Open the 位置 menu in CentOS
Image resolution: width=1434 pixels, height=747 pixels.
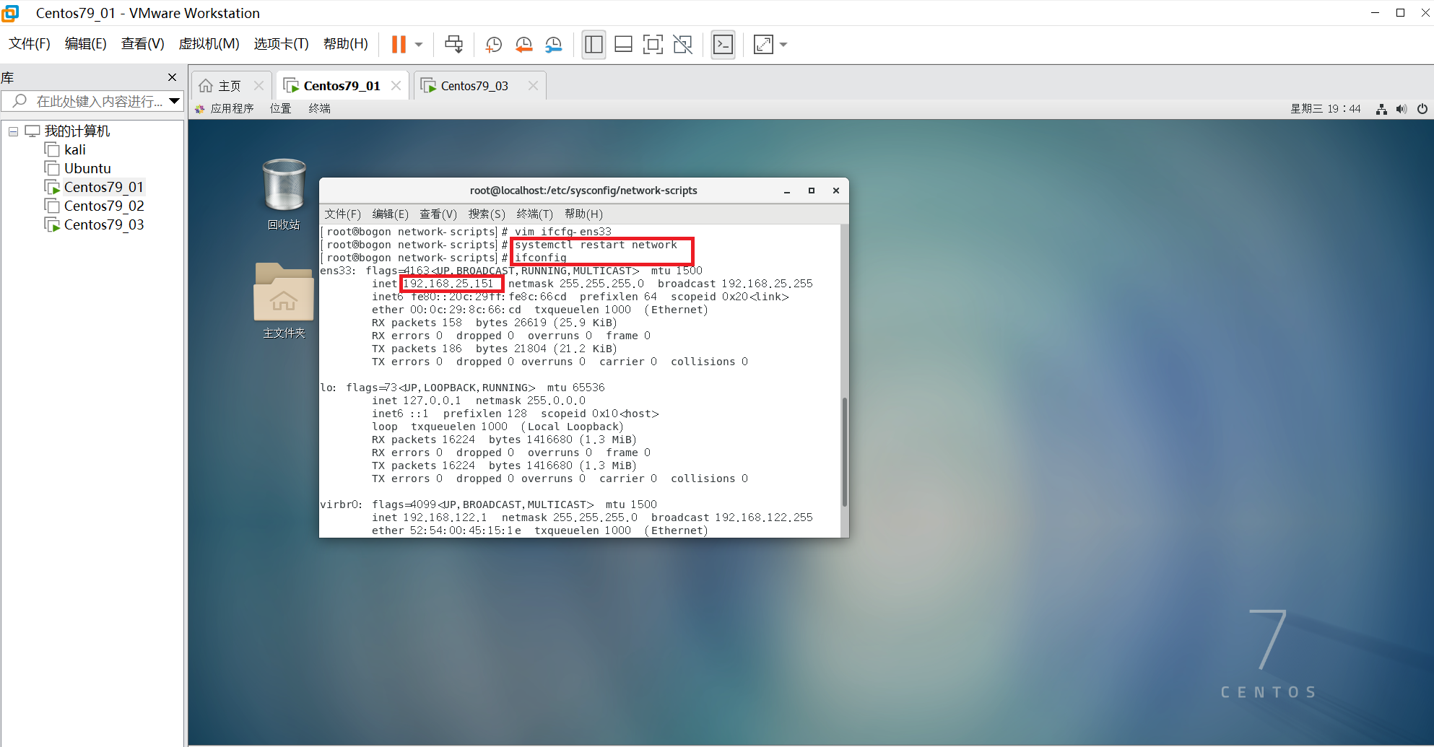(280, 108)
